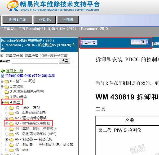
Task: Expand the 1 发动机 node
Action: pyautogui.click(x=2, y=86)
